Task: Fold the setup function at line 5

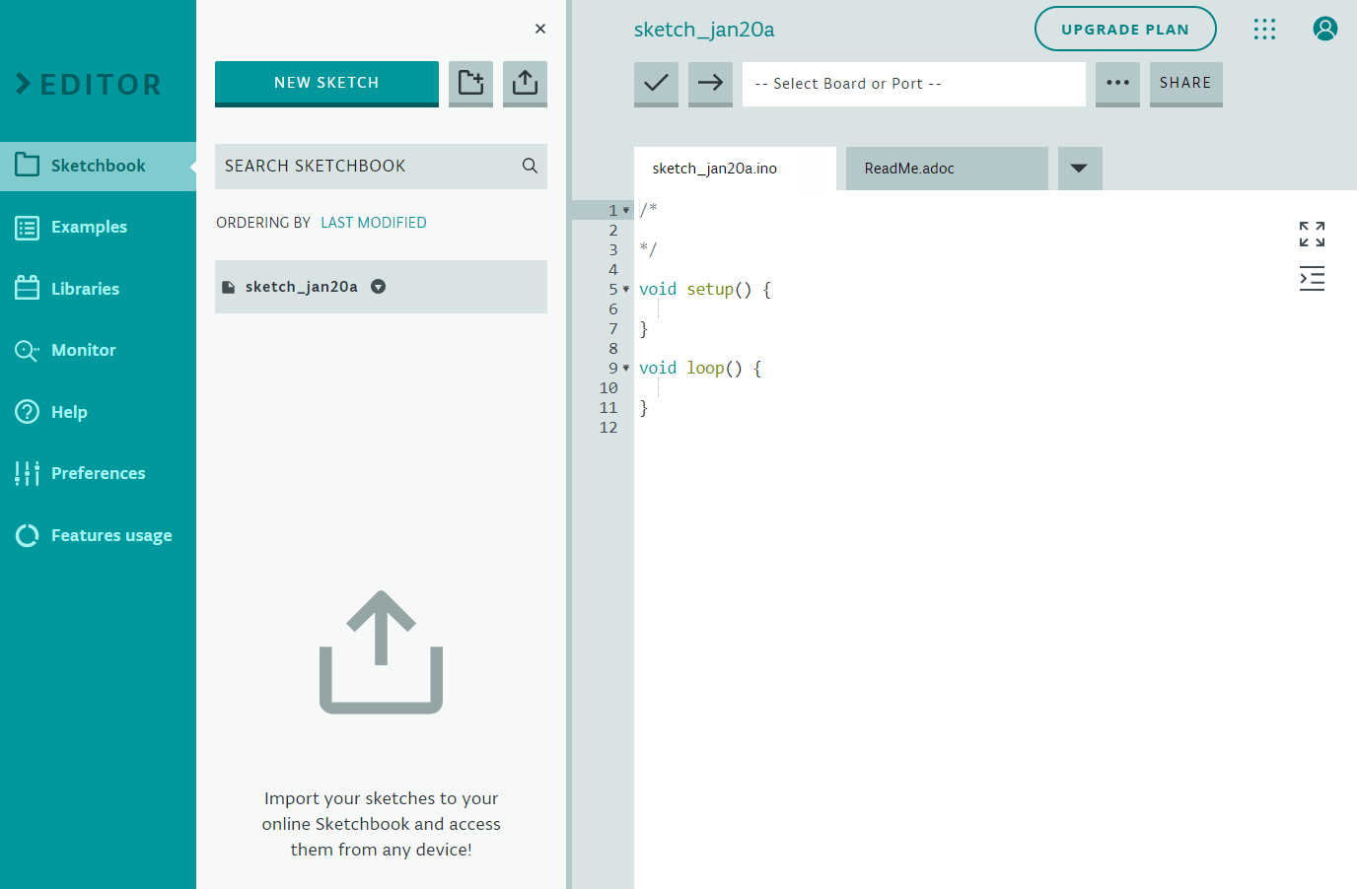Action: click(626, 289)
